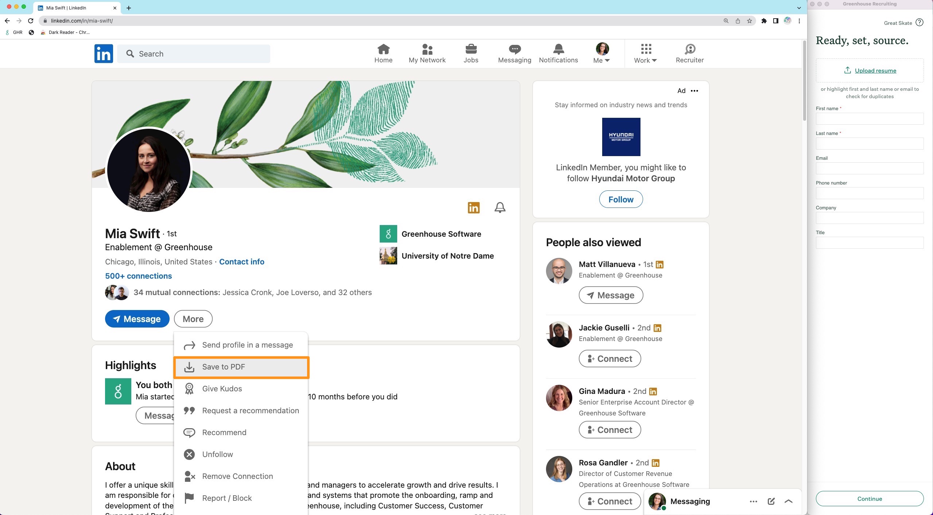Open the Ad options three-dot menu
The height and width of the screenshot is (515, 933).
click(694, 91)
